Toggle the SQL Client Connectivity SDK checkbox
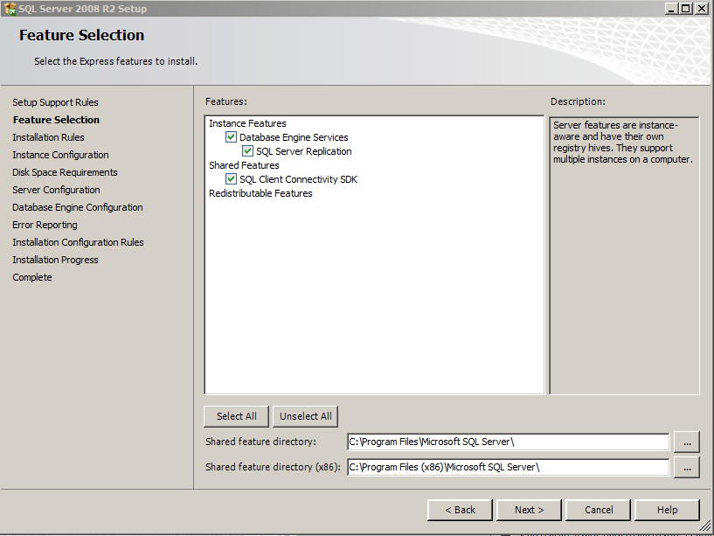The image size is (714, 536). [x=231, y=179]
